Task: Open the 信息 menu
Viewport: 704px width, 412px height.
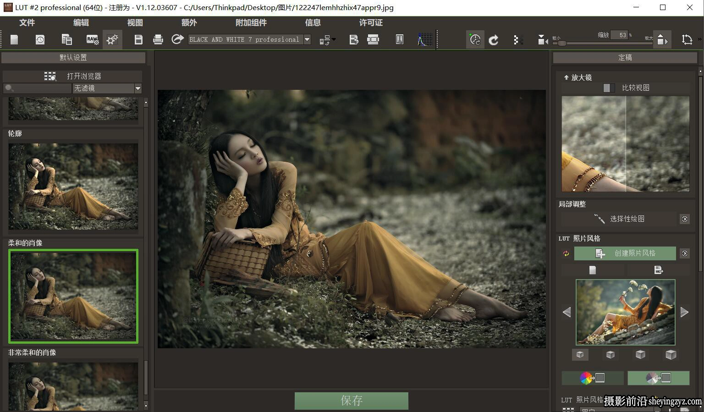Action: (313, 22)
